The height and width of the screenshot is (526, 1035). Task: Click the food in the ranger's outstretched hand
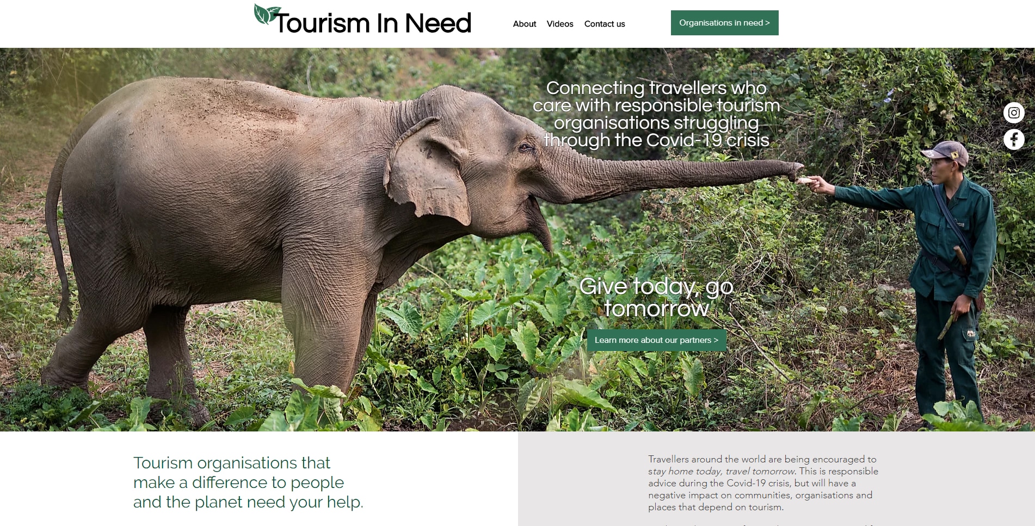(x=805, y=180)
